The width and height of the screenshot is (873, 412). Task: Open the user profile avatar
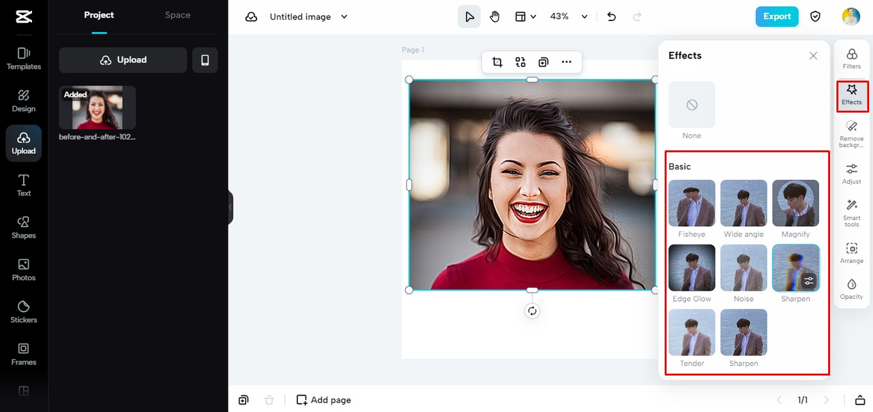[x=851, y=16]
